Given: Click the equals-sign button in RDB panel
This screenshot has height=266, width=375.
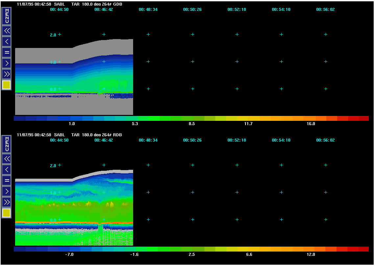Looking at the screenshot, I should [7, 180].
